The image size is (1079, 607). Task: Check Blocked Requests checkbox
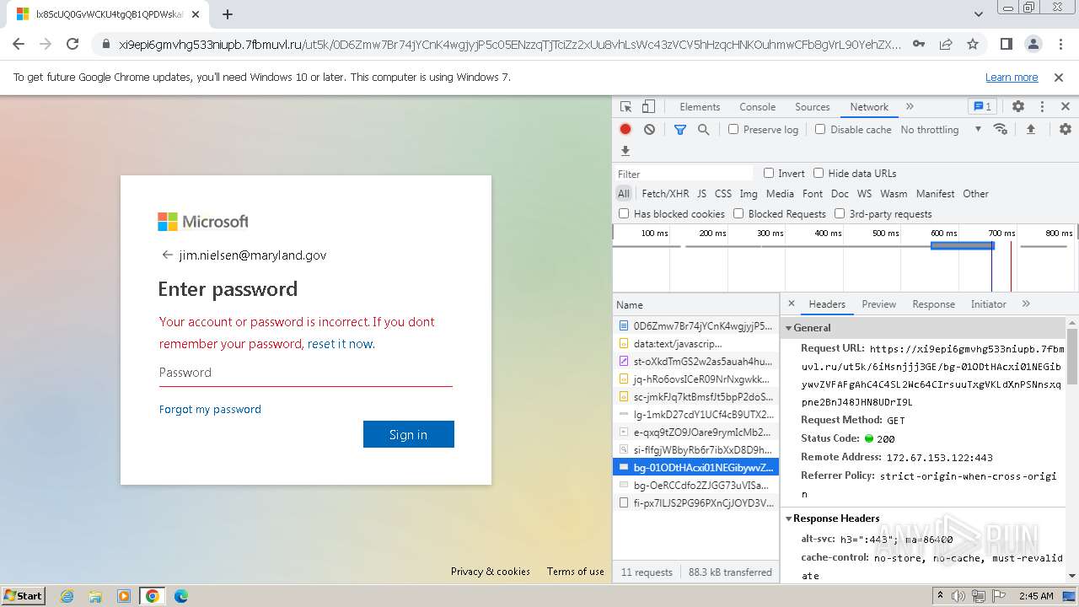(738, 213)
